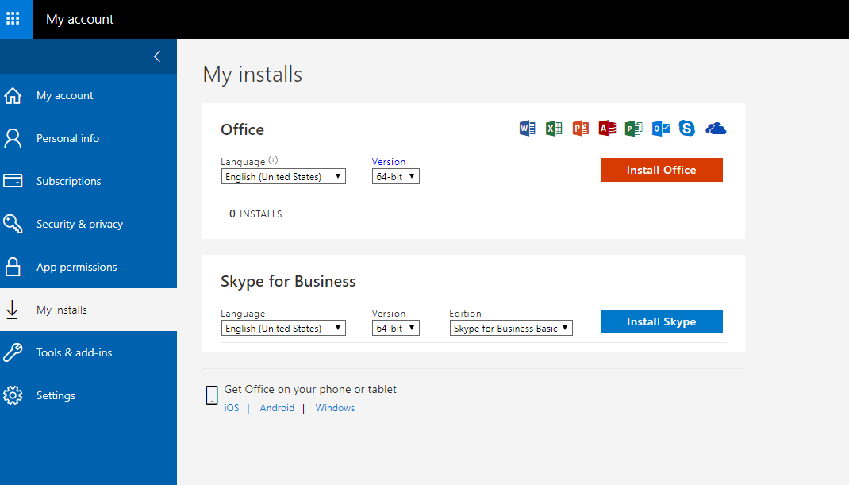Click the Version link above Office bitness

(x=388, y=161)
